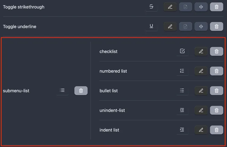Click the indent list icon
This screenshot has width=227, height=147.
click(x=182, y=130)
